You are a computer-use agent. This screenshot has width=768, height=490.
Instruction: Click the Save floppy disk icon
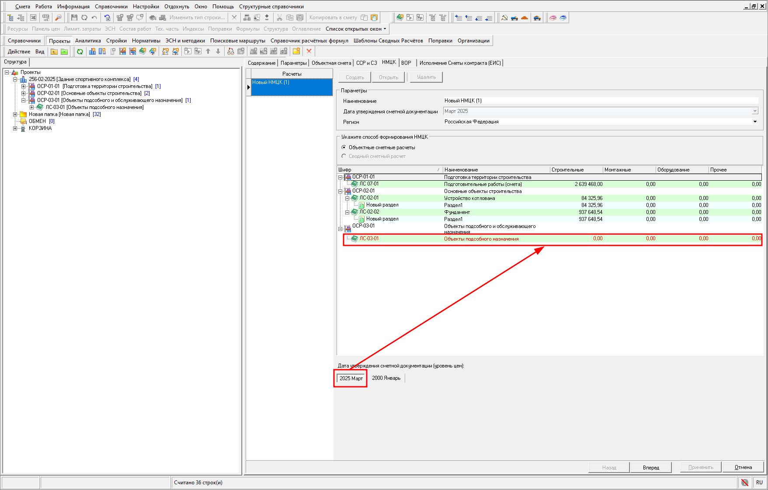74,17
